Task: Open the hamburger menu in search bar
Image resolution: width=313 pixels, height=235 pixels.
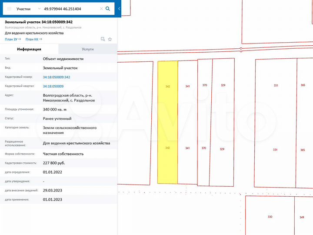Action: pyautogui.click(x=9, y=9)
